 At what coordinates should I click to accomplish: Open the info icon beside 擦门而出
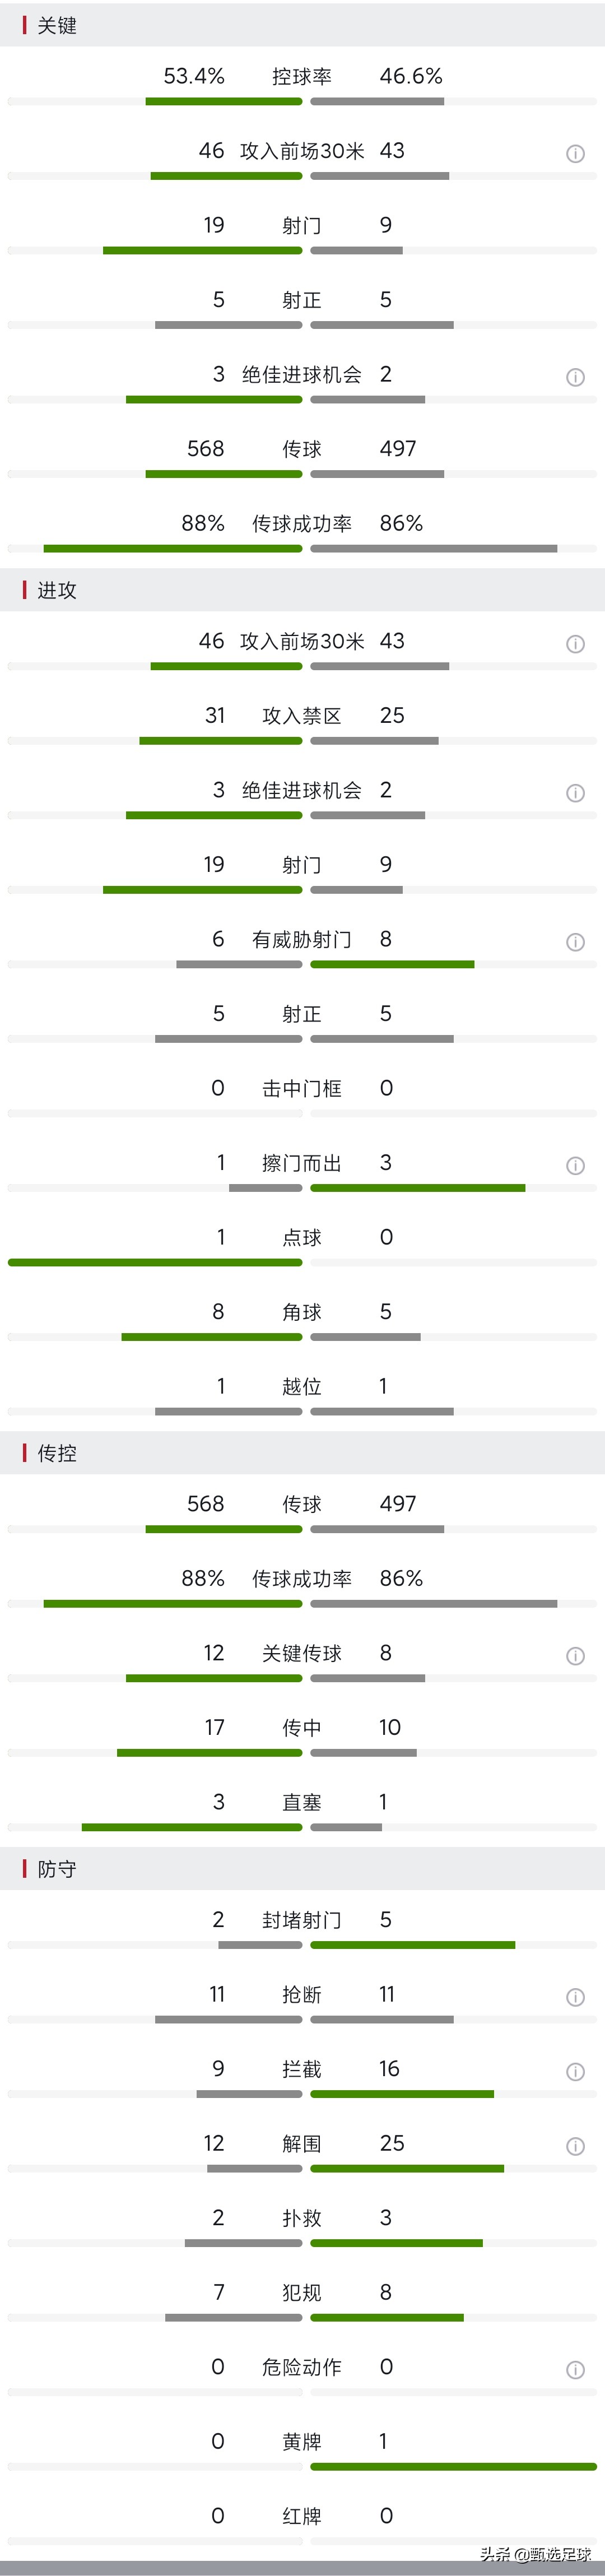point(577,1166)
